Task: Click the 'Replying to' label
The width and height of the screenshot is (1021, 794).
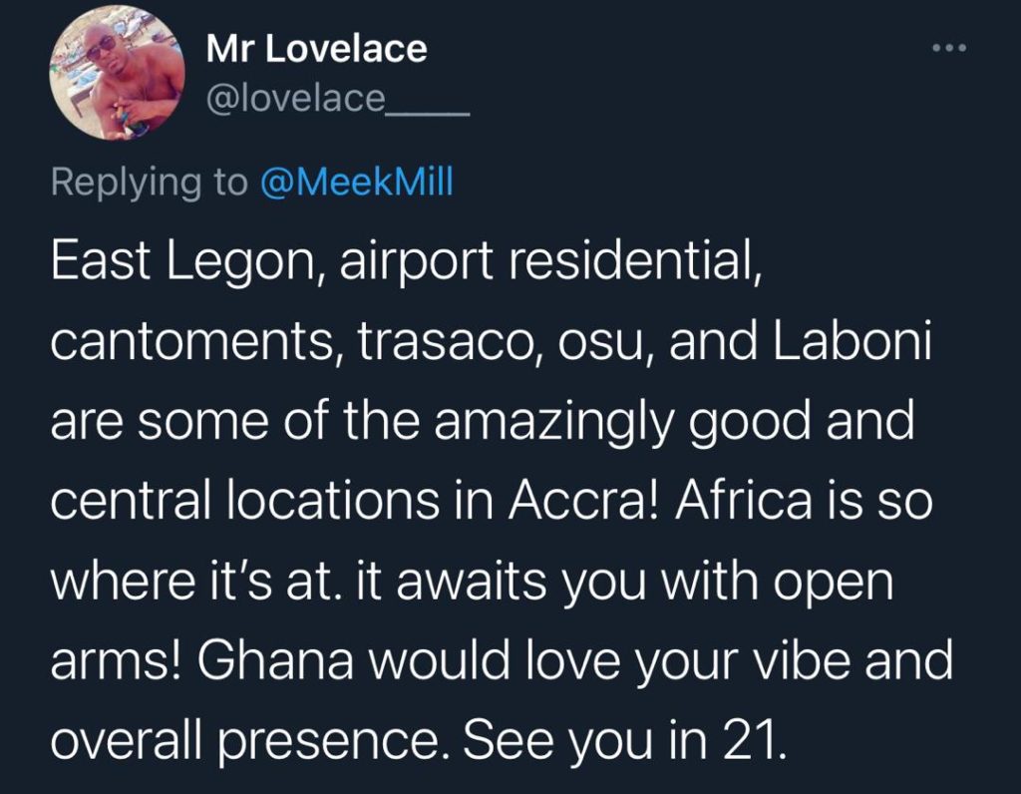Action: point(150,183)
